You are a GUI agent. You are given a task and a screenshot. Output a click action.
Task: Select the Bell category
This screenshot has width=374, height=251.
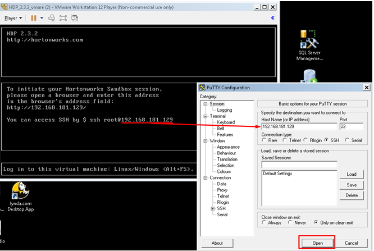tap(220, 129)
